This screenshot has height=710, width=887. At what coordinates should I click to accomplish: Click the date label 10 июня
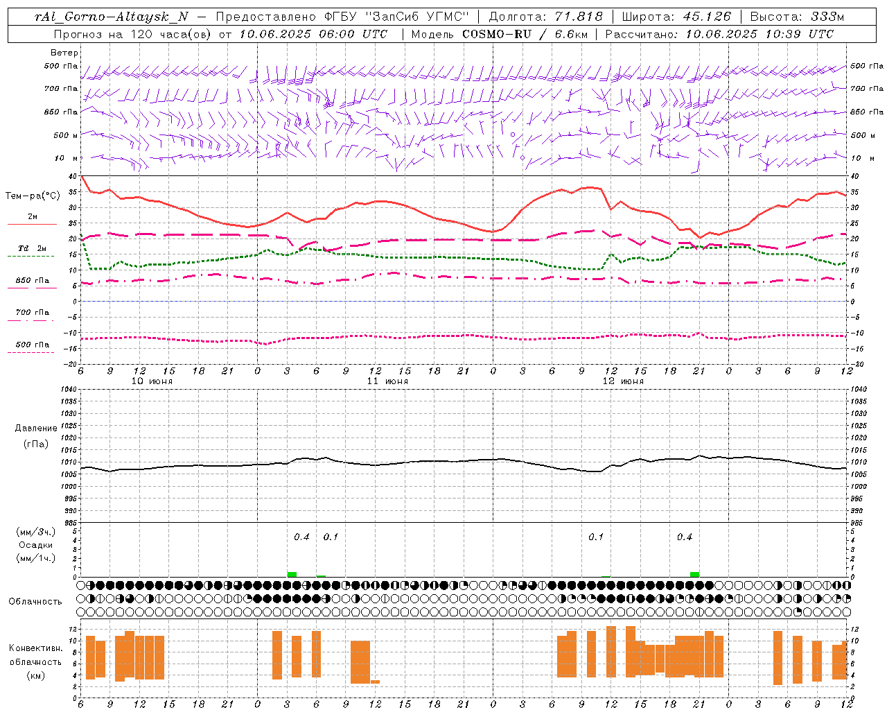(x=152, y=381)
